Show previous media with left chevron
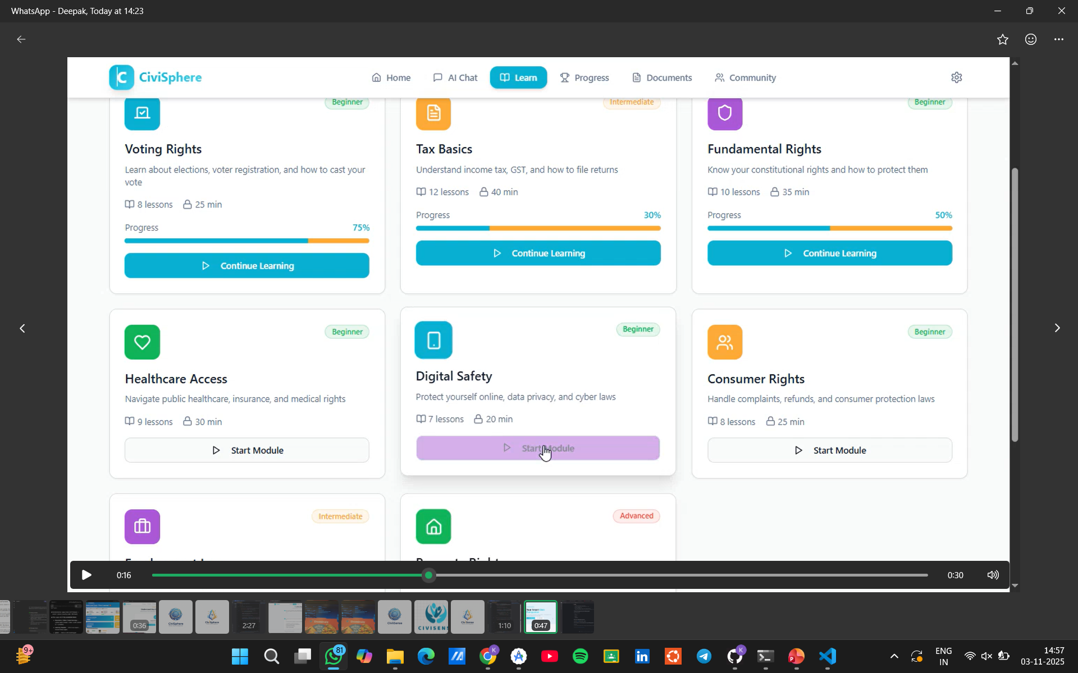Screen dimensions: 1078x673 [x=22, y=328]
